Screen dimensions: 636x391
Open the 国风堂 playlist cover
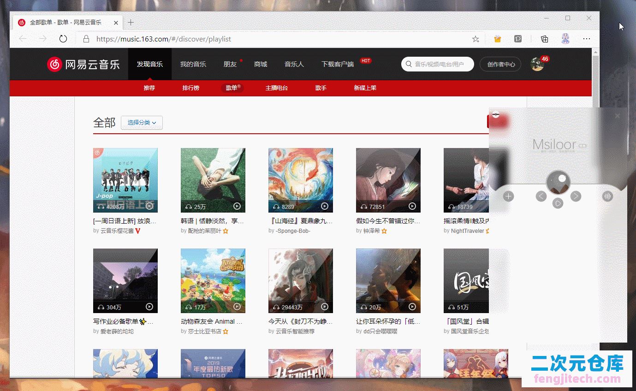pyautogui.click(x=466, y=281)
